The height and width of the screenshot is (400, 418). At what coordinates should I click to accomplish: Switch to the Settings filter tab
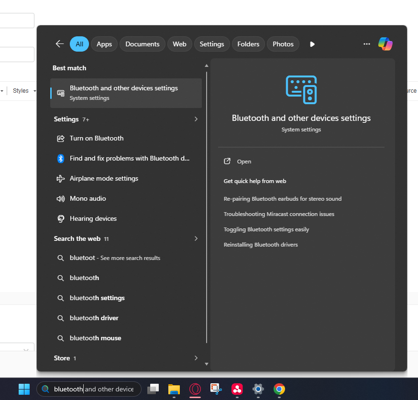[x=212, y=44]
